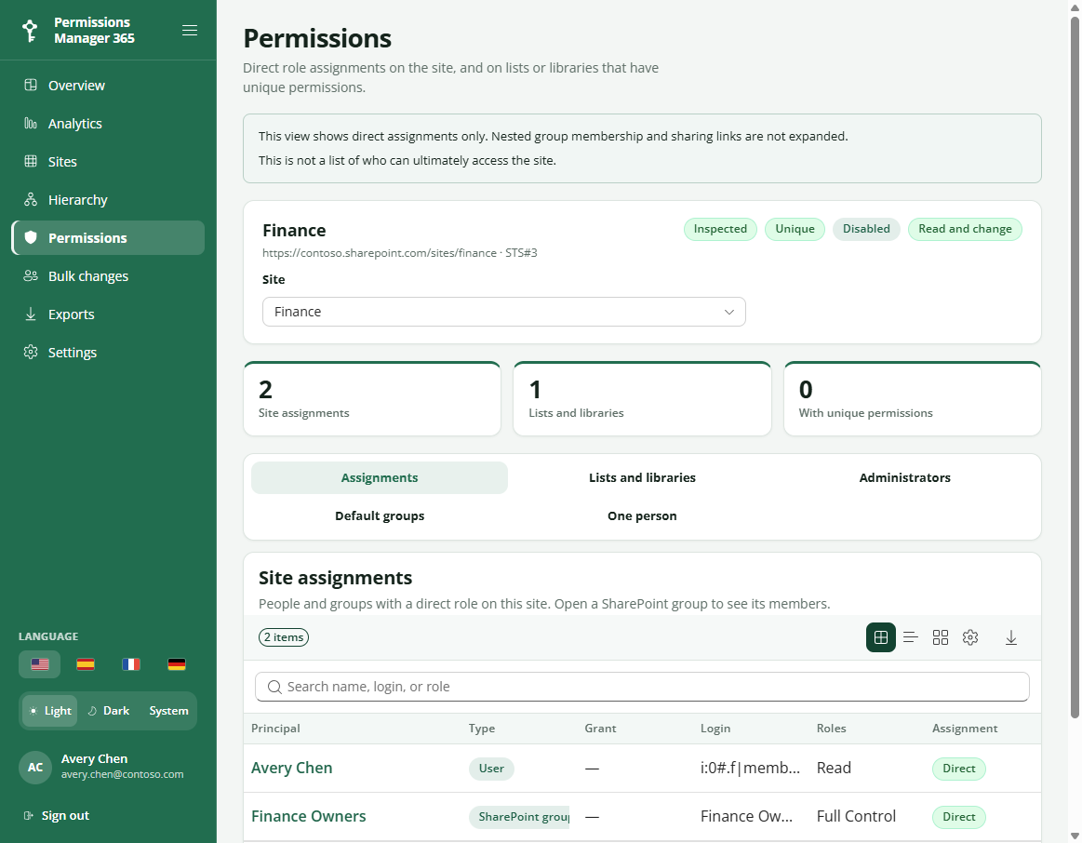Switch to table view icon

881,637
